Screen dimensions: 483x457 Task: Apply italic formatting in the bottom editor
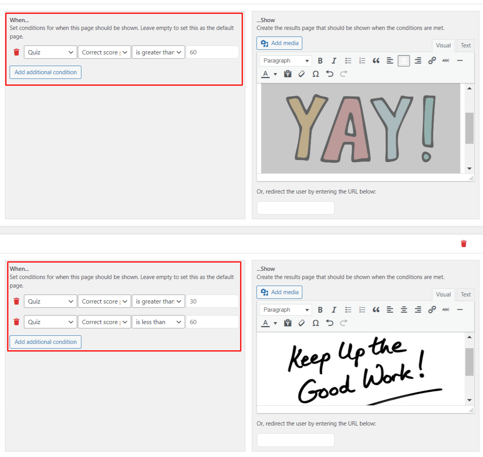(x=334, y=310)
